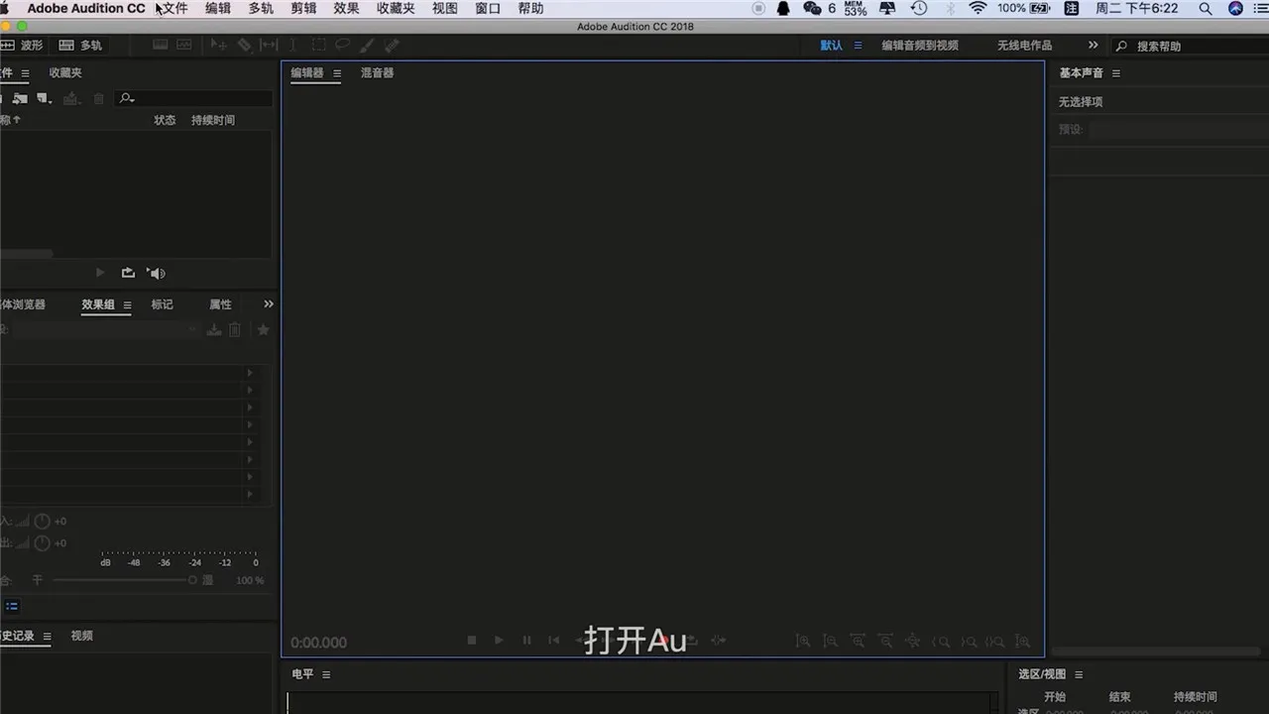
Task: Select the Move tool in toolbar
Action: coord(218,46)
